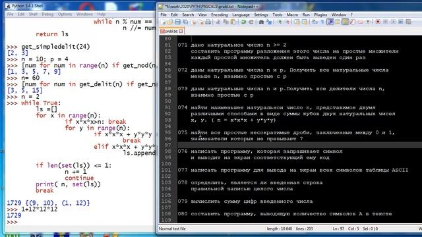Open Find with the binoculars icon

click(261, 22)
